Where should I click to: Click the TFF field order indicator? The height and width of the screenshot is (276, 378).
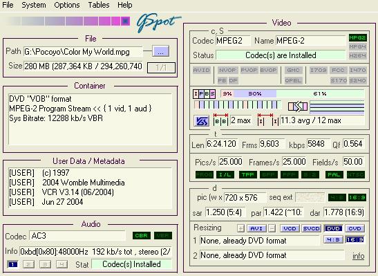pyautogui.click(x=248, y=175)
